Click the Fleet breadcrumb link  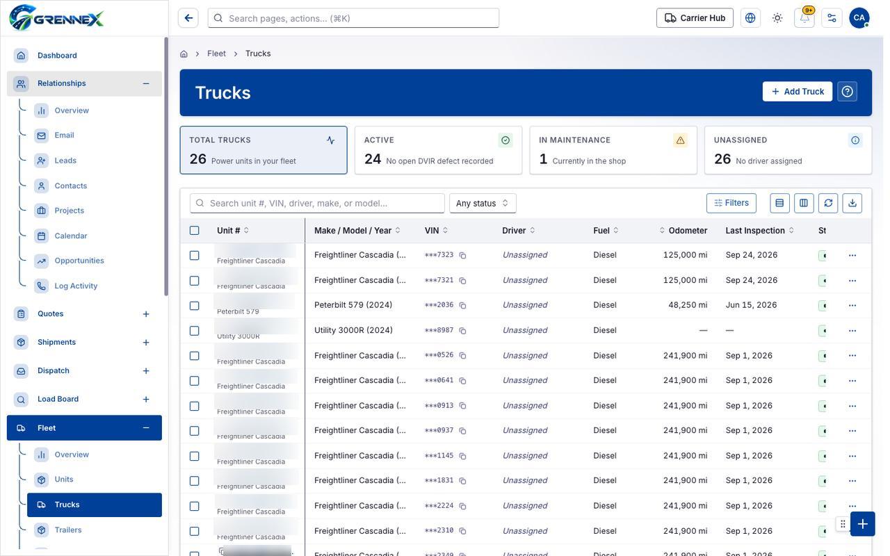coord(216,54)
